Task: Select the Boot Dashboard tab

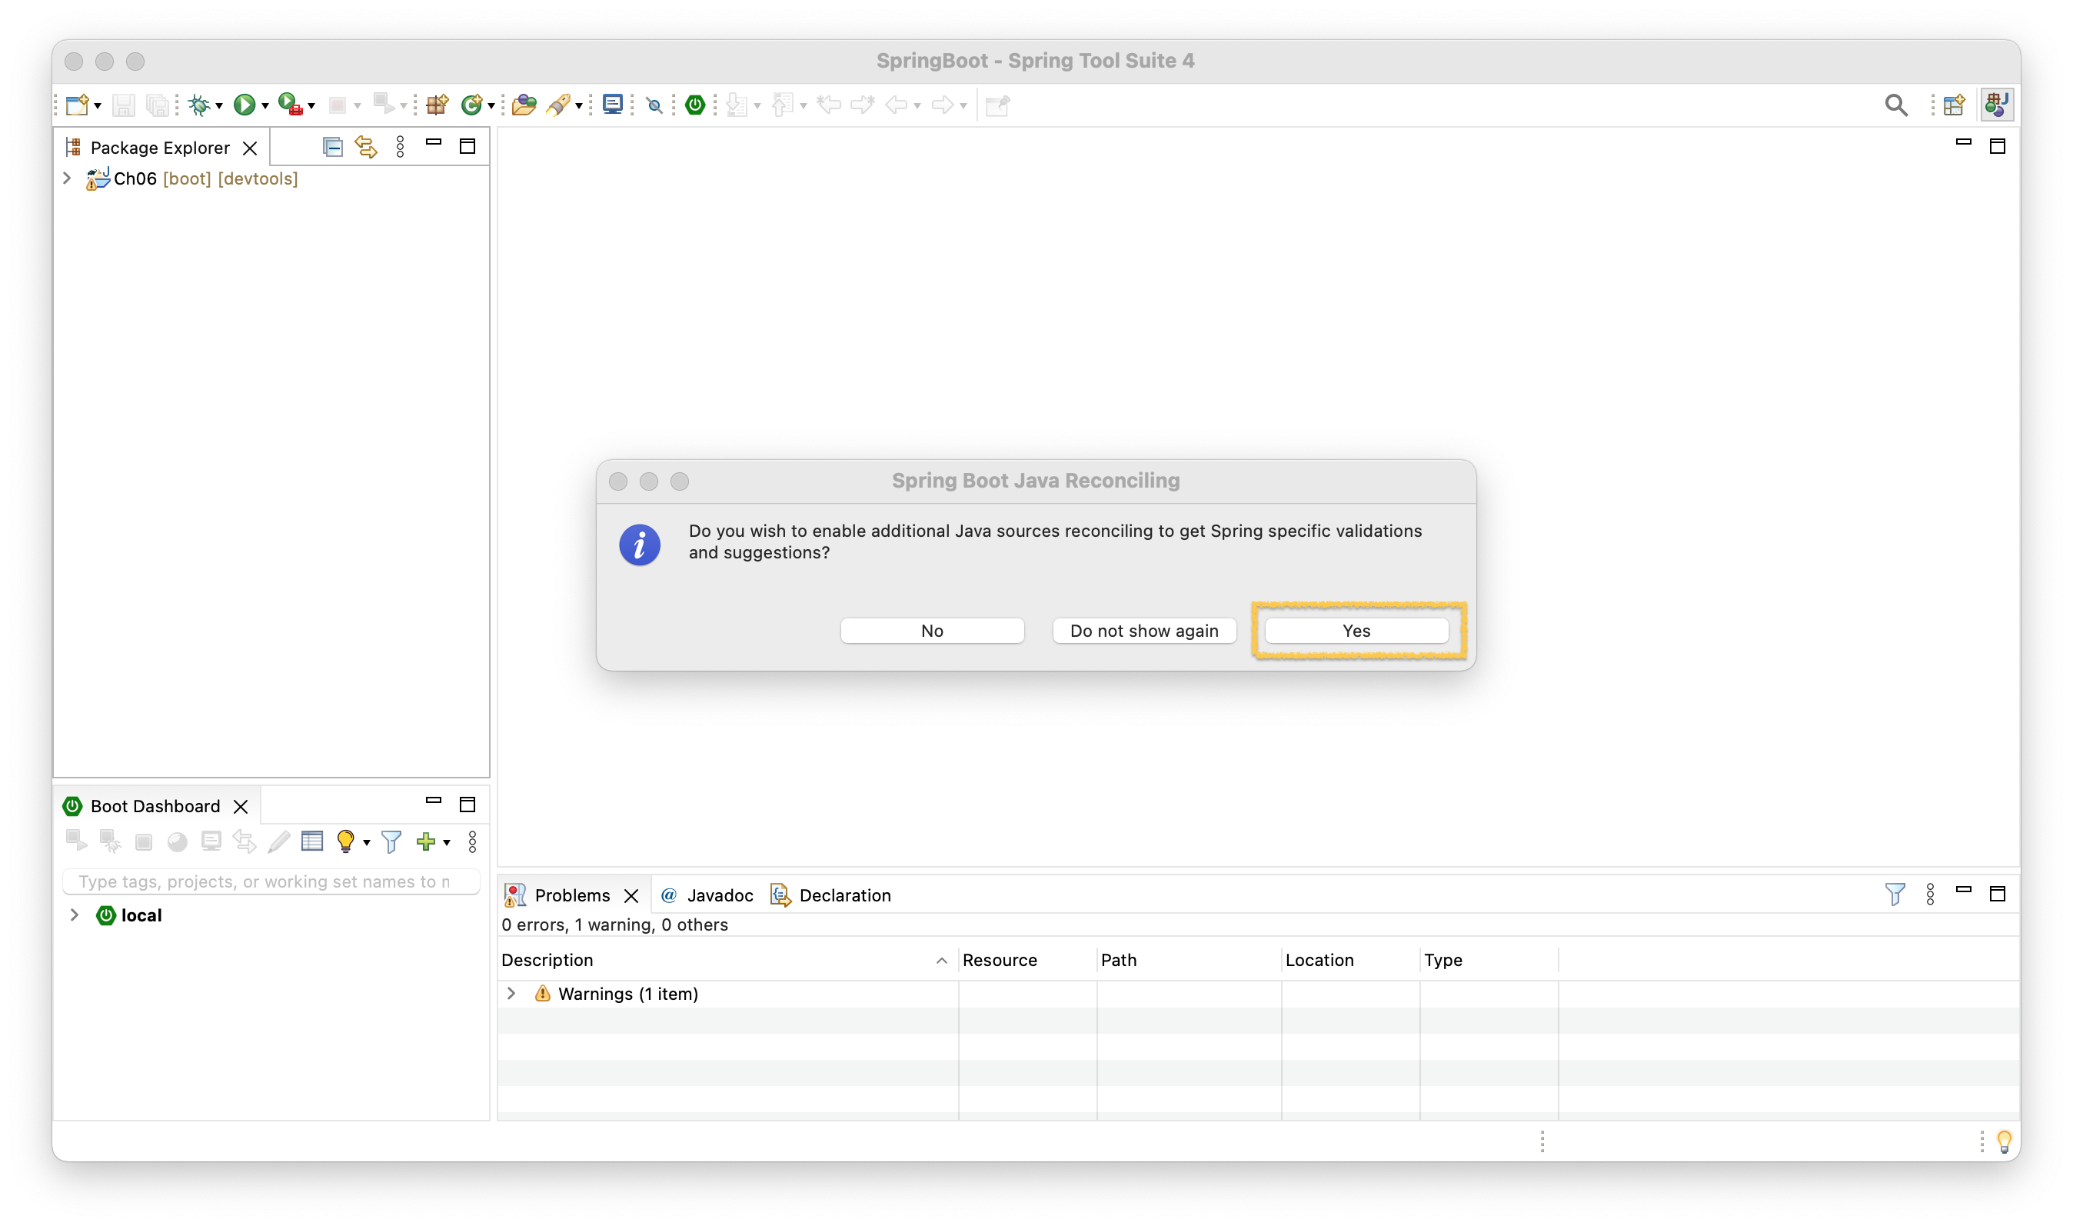Action: coord(155,805)
